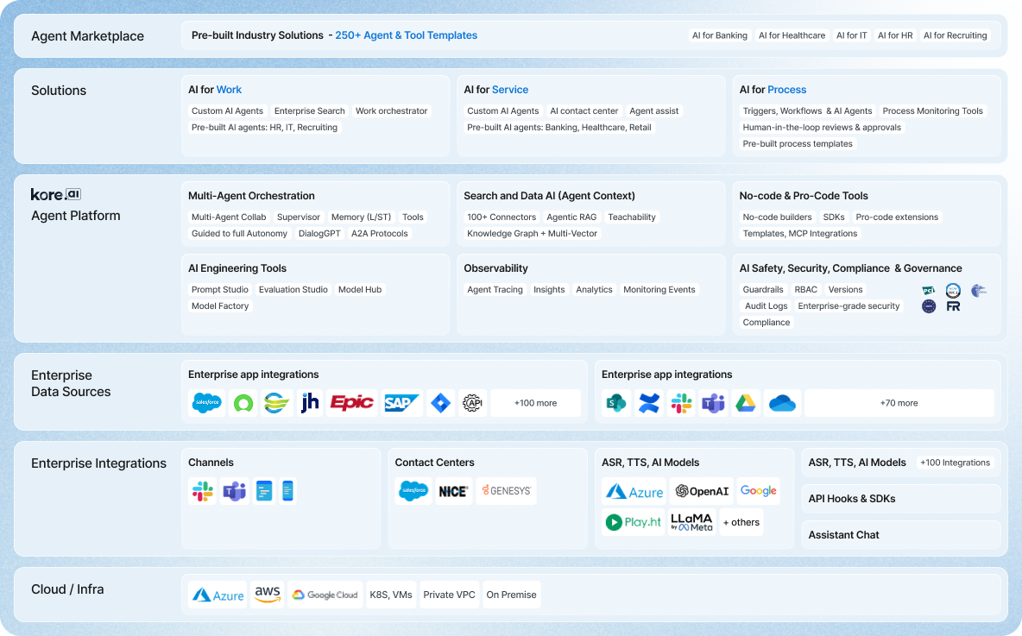Screen dimensions: 1022x636
Task: Click the AWS logo
Action: point(268,595)
